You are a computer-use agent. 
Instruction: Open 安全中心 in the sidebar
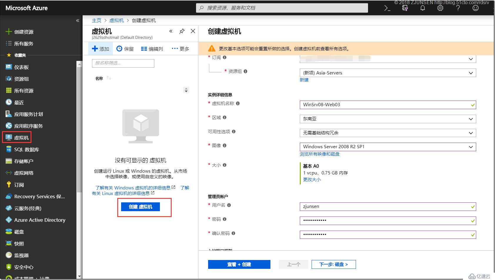[x=20, y=267]
